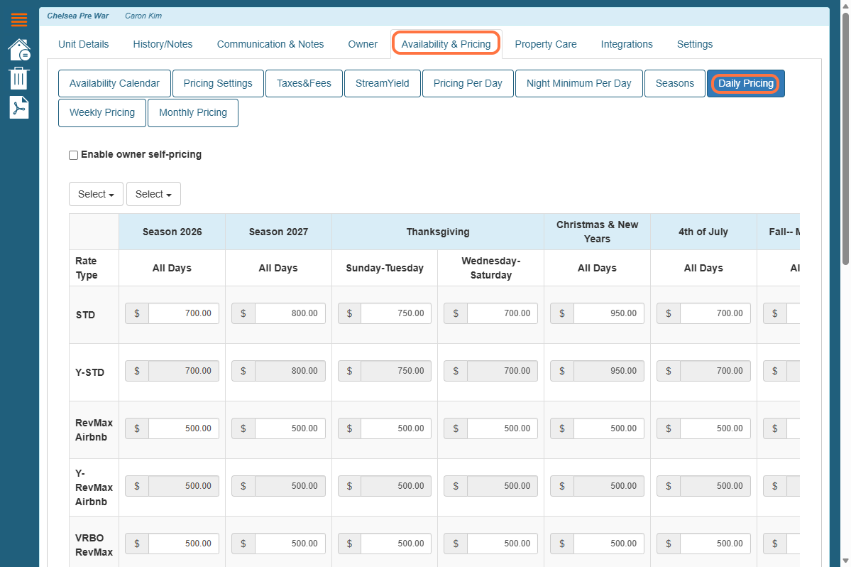Click the trash can icon in sidebar
This screenshot has width=851, height=567.
[18, 78]
